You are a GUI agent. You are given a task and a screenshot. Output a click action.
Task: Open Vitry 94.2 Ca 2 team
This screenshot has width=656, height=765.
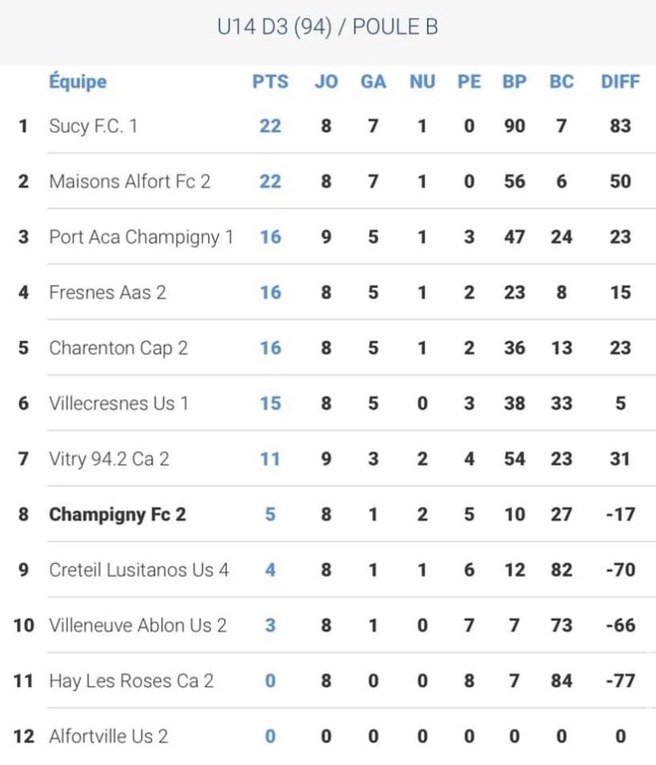(x=109, y=459)
